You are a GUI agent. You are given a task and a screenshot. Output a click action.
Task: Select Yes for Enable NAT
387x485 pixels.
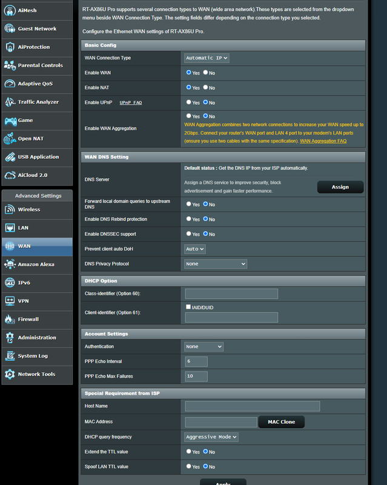(x=188, y=87)
